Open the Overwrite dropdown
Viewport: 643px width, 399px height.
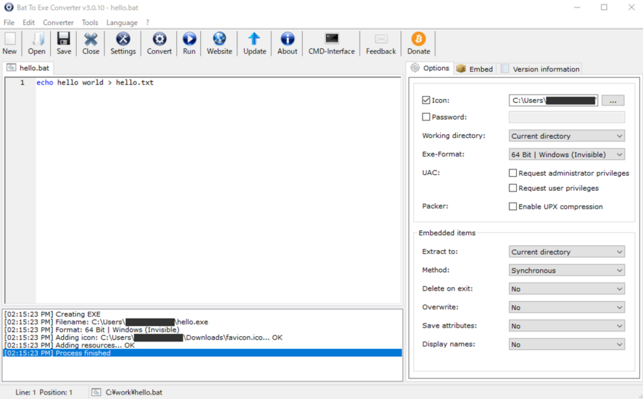pyautogui.click(x=567, y=308)
